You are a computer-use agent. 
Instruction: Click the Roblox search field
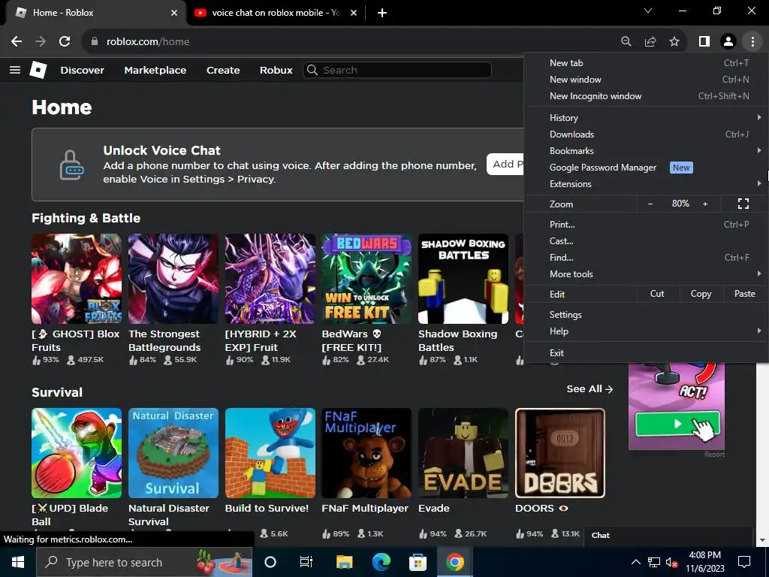397,70
